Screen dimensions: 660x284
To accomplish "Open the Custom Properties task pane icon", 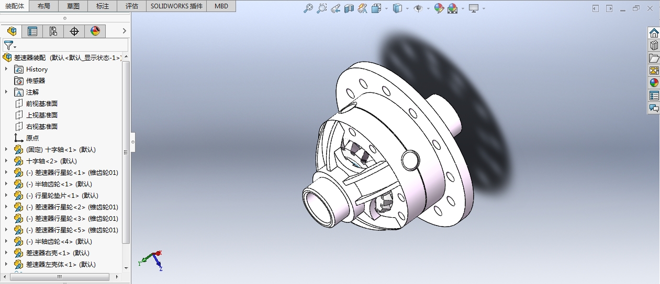I will click(654, 96).
